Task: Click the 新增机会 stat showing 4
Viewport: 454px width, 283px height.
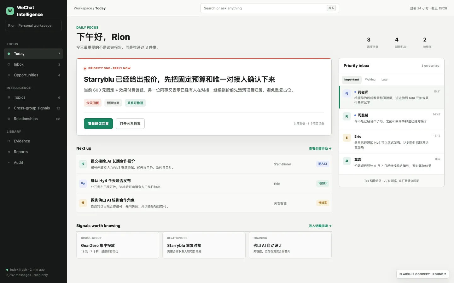Action: [400, 43]
